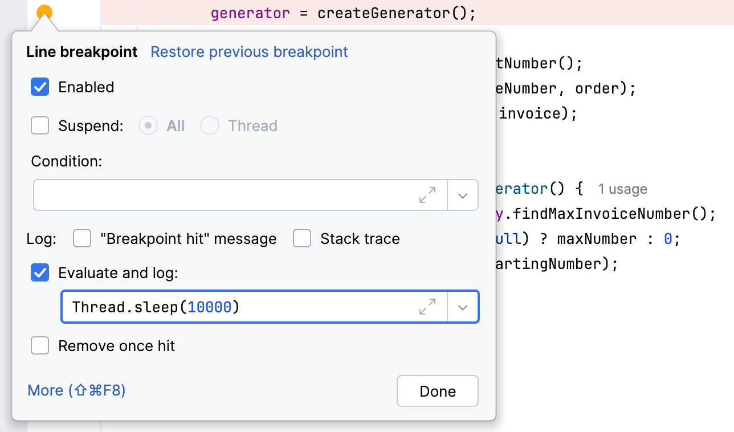The image size is (734, 432).
Task: Uncheck the Enabled checkbox
Action: point(40,87)
